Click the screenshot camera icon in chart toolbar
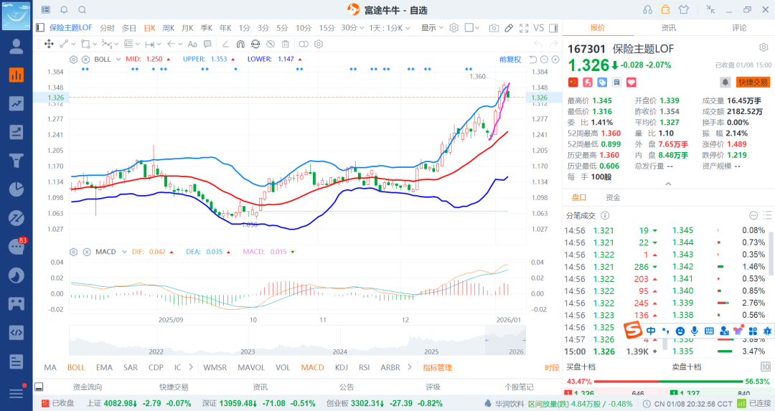 coord(494,28)
